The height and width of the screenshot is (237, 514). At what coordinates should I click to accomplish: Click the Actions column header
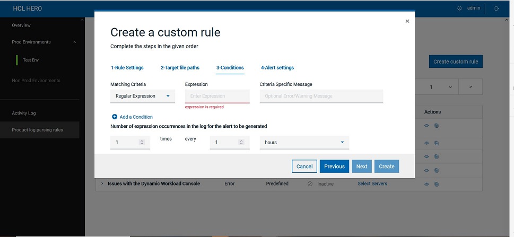tap(432, 112)
